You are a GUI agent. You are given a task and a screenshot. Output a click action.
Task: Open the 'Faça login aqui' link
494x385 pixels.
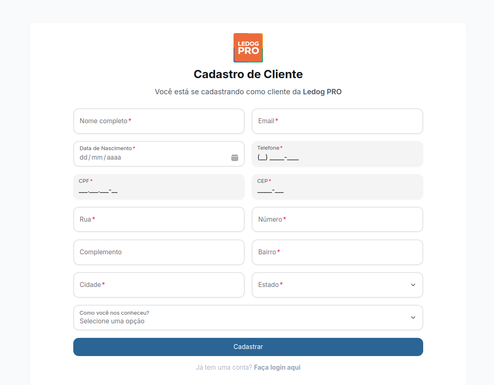[277, 367]
